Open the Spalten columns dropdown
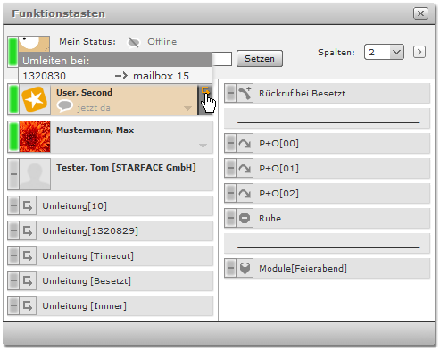440x351 pixels. [384, 52]
